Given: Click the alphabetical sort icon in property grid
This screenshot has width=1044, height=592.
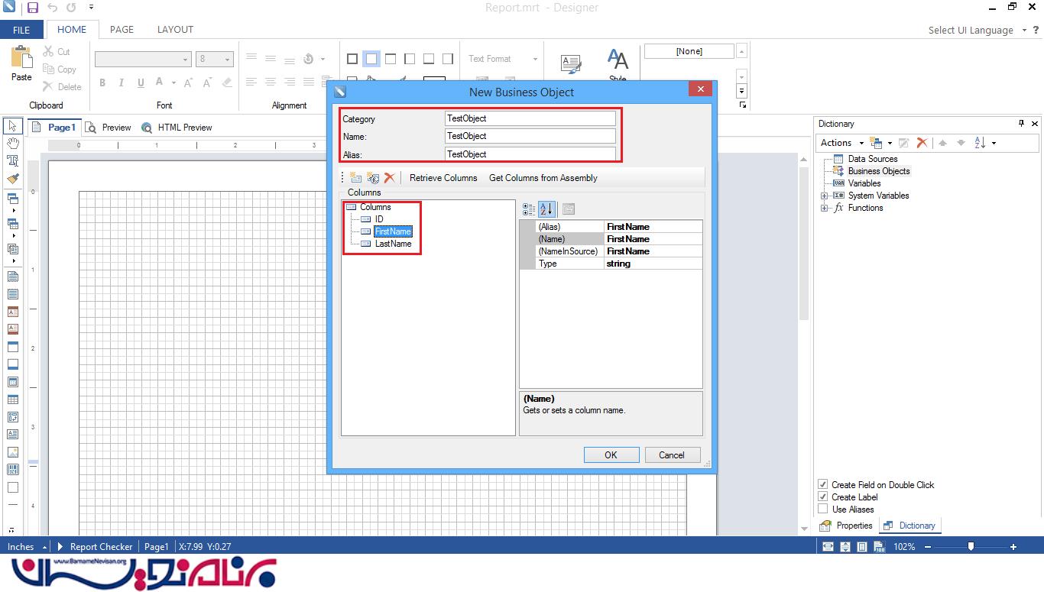Looking at the screenshot, I should coord(546,209).
